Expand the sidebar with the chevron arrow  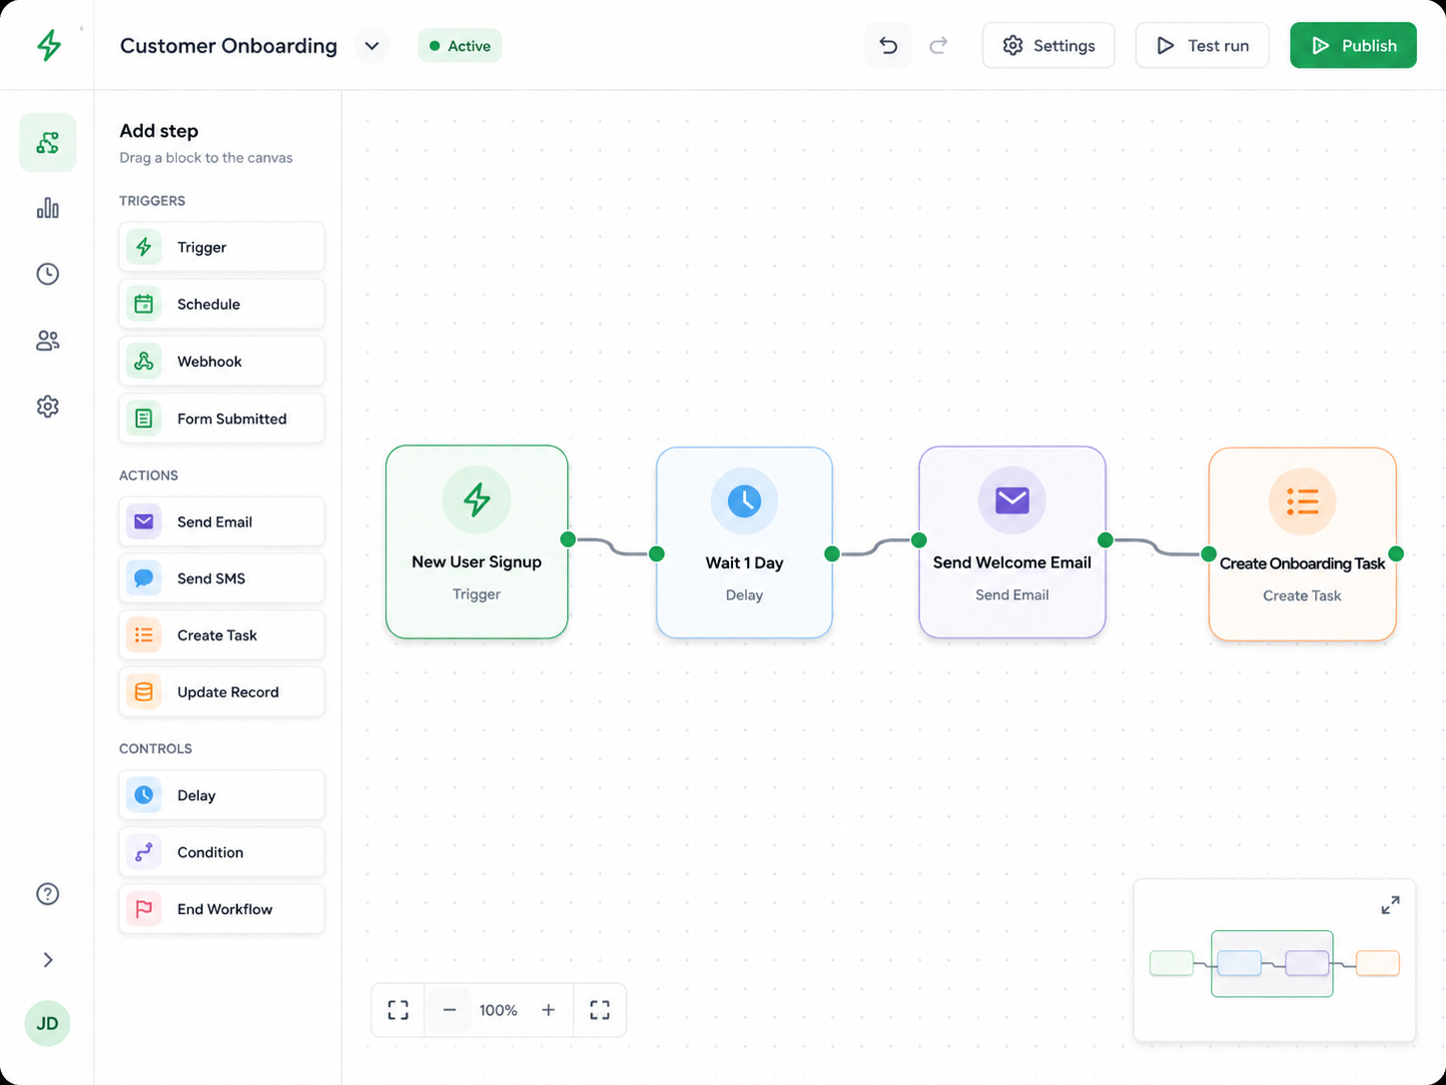coord(48,960)
